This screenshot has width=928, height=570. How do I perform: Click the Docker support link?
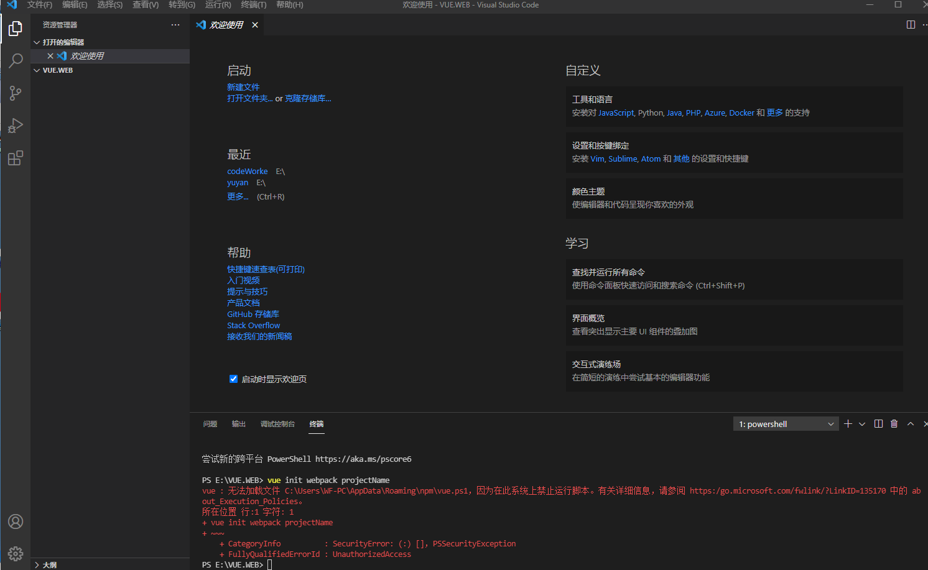(741, 113)
